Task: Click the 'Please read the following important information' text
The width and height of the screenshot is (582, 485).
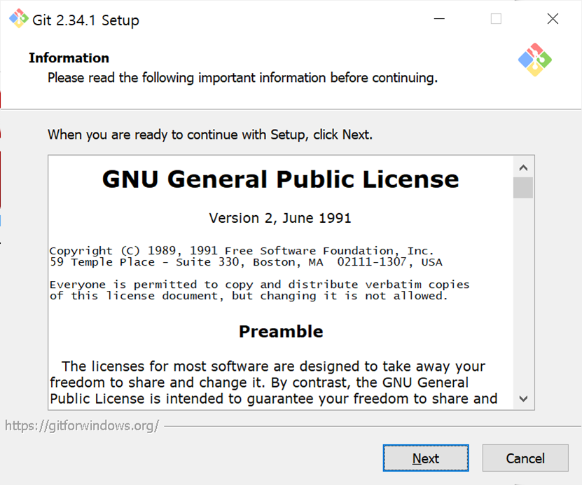Action: click(243, 78)
